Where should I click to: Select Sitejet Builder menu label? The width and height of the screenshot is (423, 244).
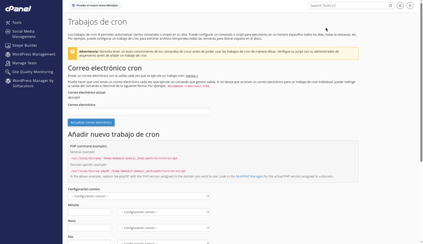coord(25,45)
